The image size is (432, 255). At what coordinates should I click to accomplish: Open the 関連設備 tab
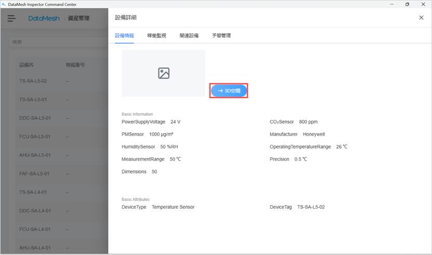coord(189,36)
